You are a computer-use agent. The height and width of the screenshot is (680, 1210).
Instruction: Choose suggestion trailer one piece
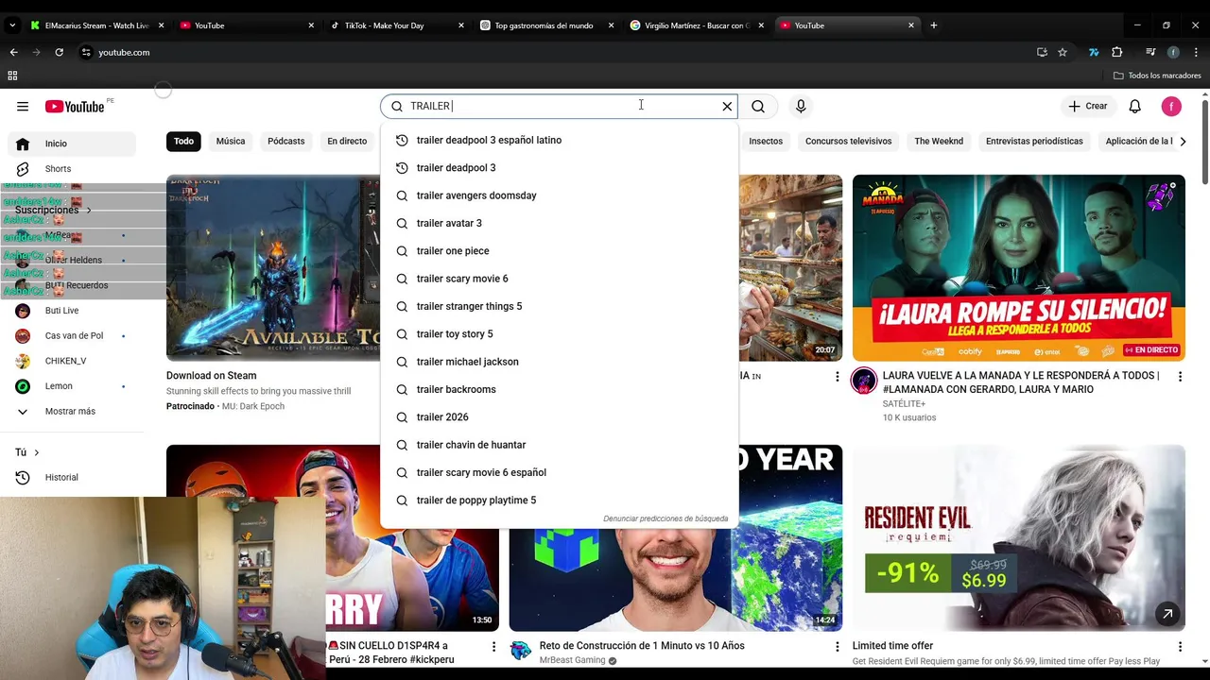[x=559, y=251]
